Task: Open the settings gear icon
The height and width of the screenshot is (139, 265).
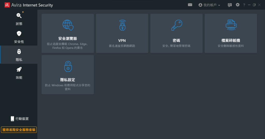Action: click(238, 5)
